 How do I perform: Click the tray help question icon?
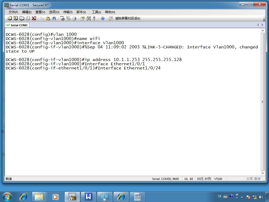tap(231, 196)
